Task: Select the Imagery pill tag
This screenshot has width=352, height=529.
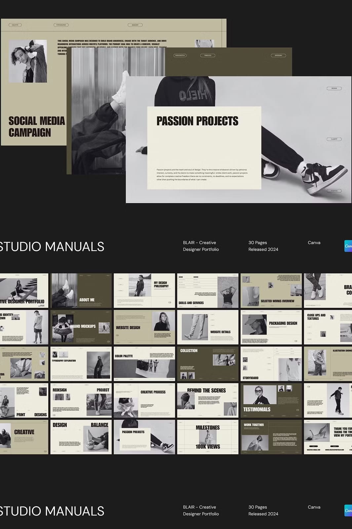Action: [x=135, y=25]
